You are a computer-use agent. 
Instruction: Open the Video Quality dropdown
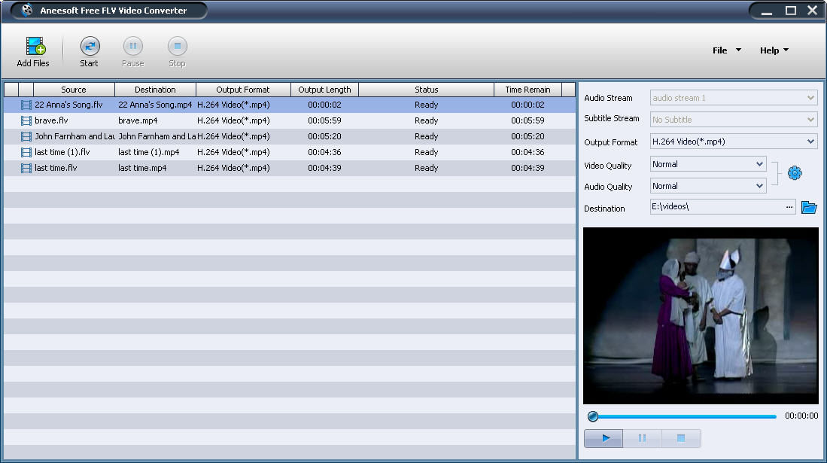coord(759,164)
